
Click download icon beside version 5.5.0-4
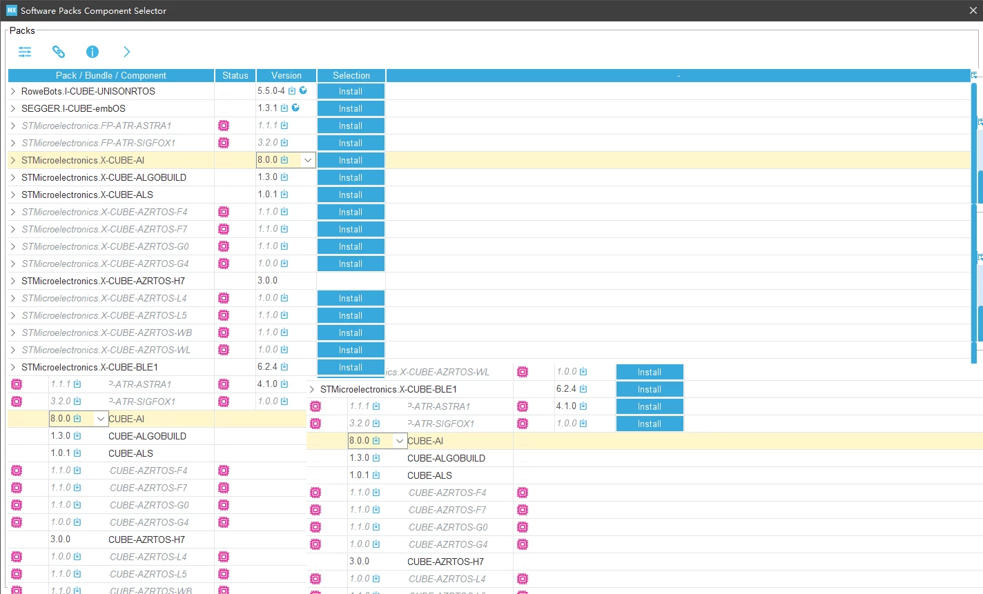[x=292, y=91]
